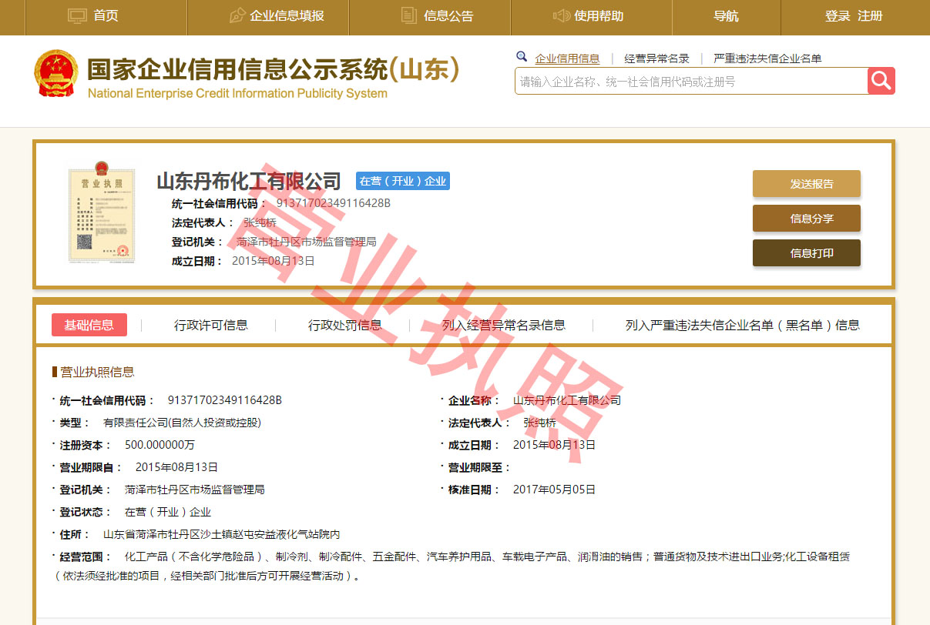Click the 发送报告 button
This screenshot has width=930, height=625.
[807, 184]
